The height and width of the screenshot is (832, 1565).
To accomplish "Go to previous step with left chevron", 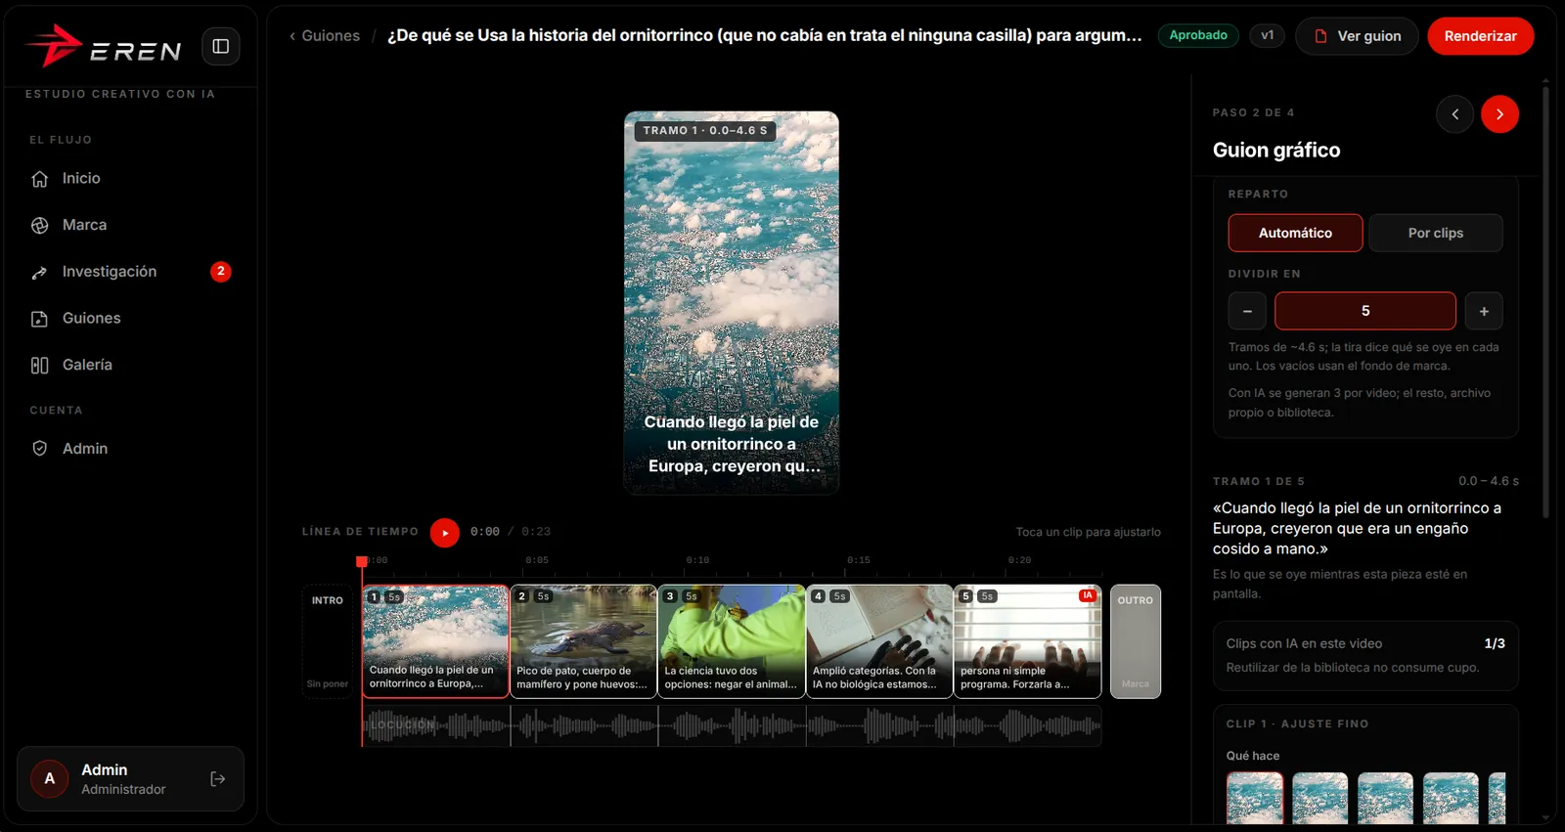I will click(x=1454, y=114).
